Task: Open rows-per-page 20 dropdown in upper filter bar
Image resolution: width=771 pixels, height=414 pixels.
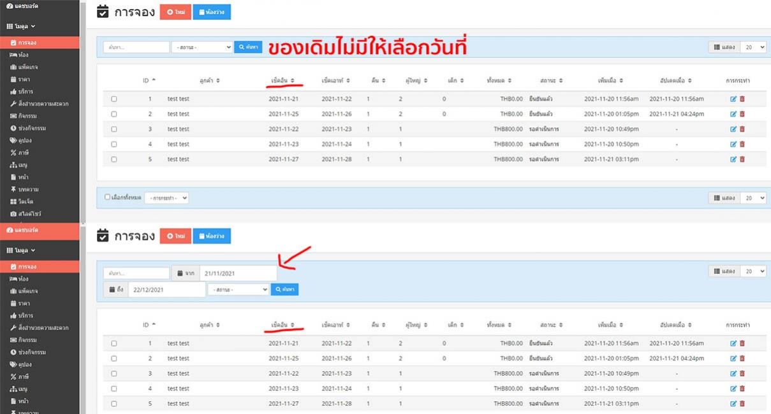Action: click(x=754, y=47)
